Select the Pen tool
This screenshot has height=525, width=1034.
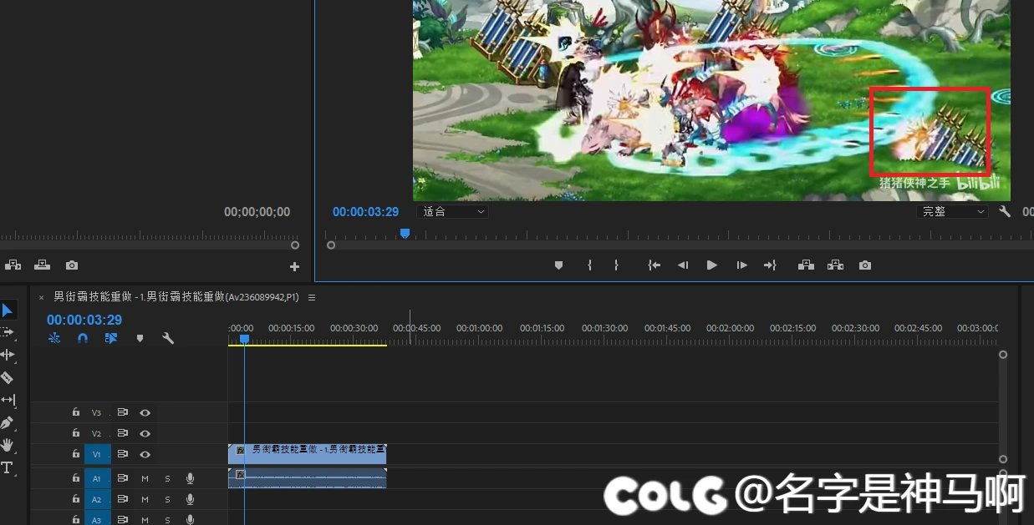(7, 422)
